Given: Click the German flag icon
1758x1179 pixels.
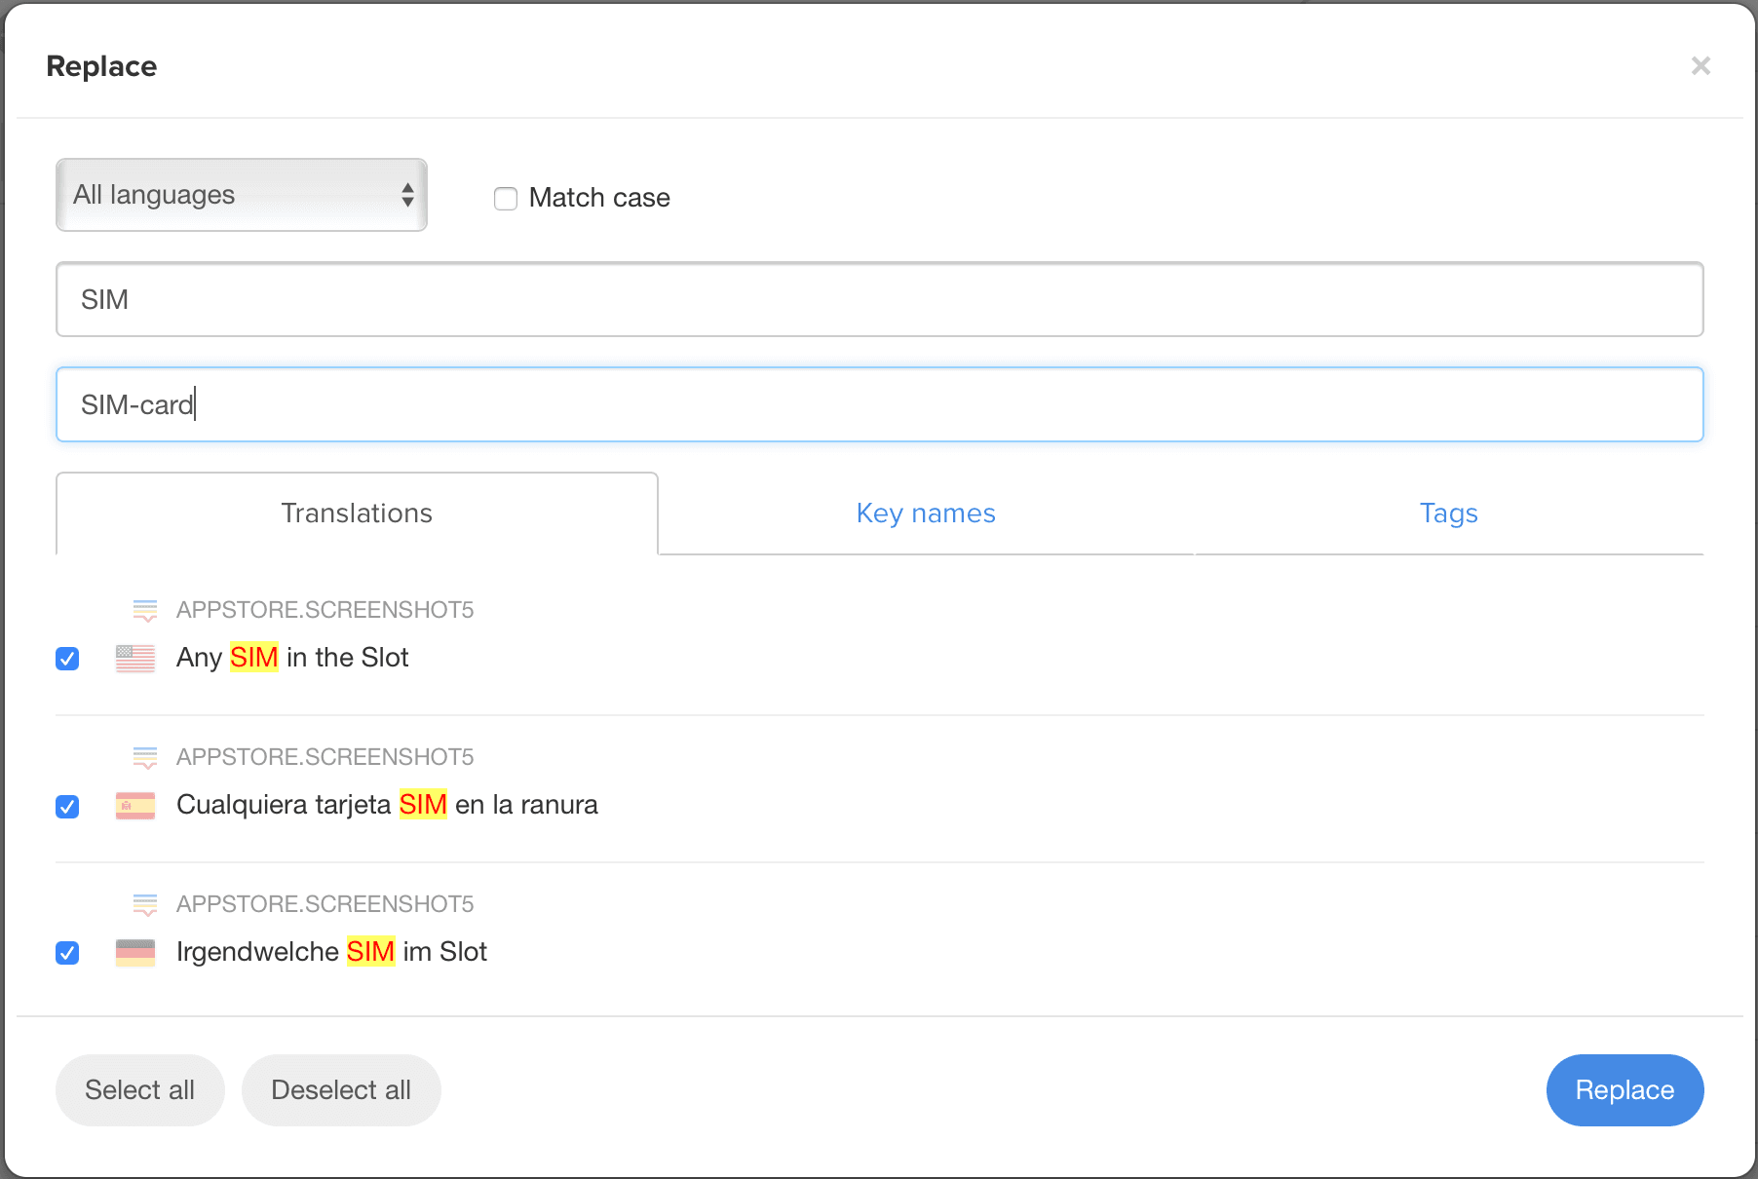Looking at the screenshot, I should [x=135, y=953].
